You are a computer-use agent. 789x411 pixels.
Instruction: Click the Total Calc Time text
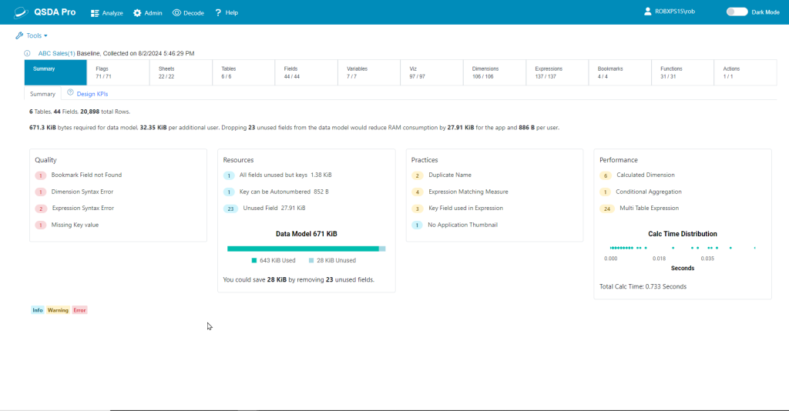pos(643,286)
